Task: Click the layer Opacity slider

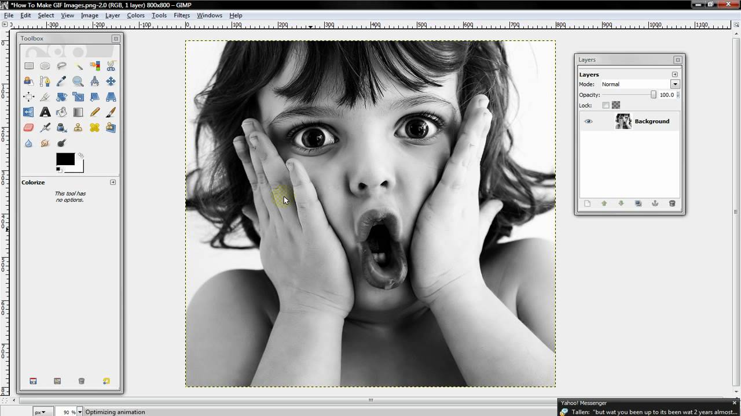Action: [x=629, y=95]
